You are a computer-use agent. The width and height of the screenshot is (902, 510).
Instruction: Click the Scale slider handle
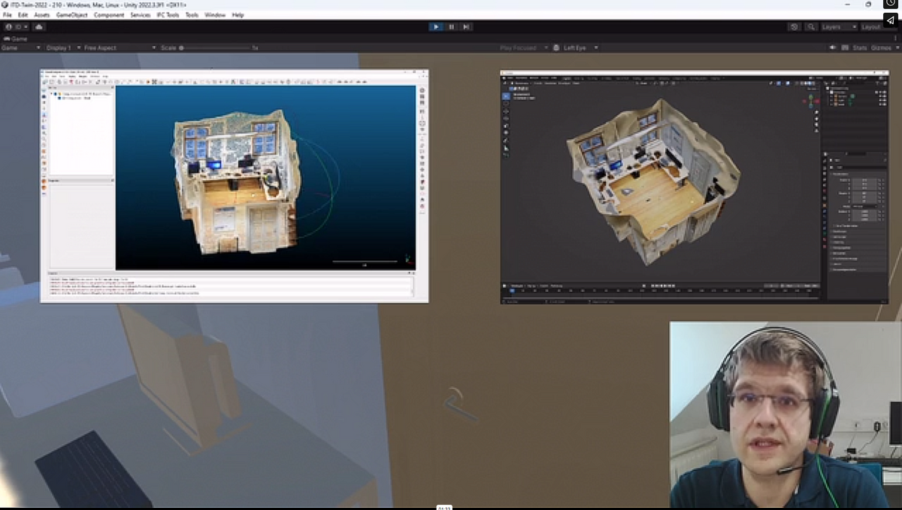tap(181, 47)
